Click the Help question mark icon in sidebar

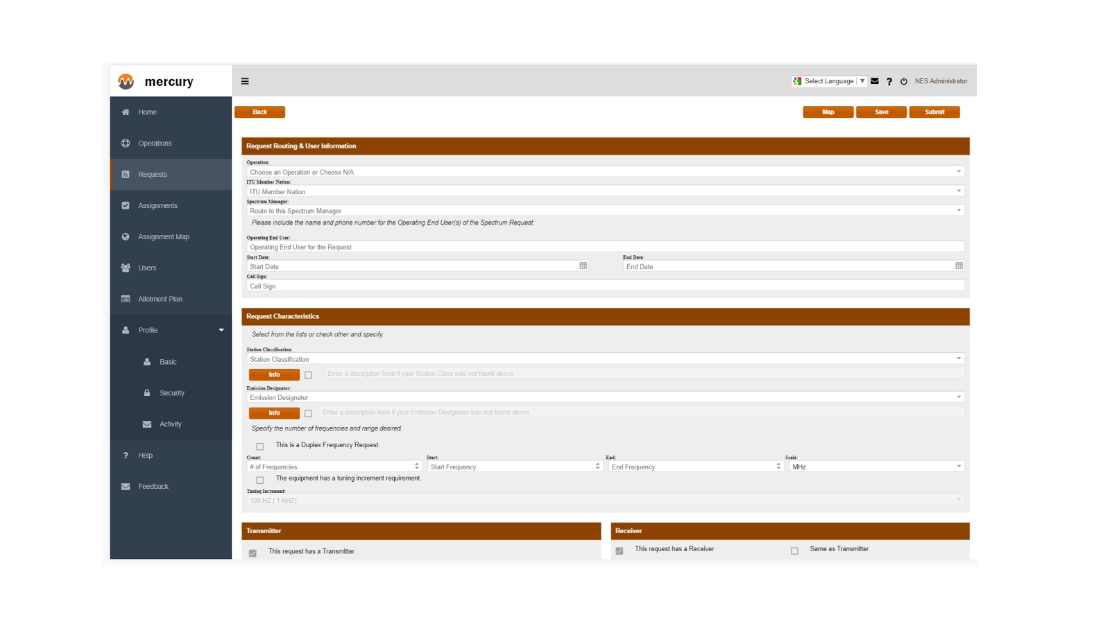pyautogui.click(x=126, y=456)
